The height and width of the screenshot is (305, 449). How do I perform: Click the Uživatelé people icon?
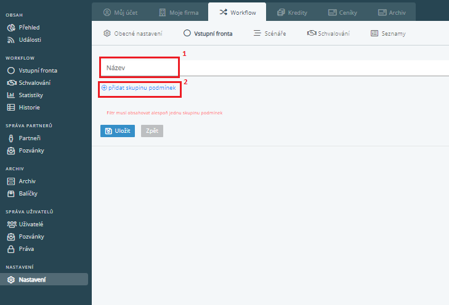12,224
